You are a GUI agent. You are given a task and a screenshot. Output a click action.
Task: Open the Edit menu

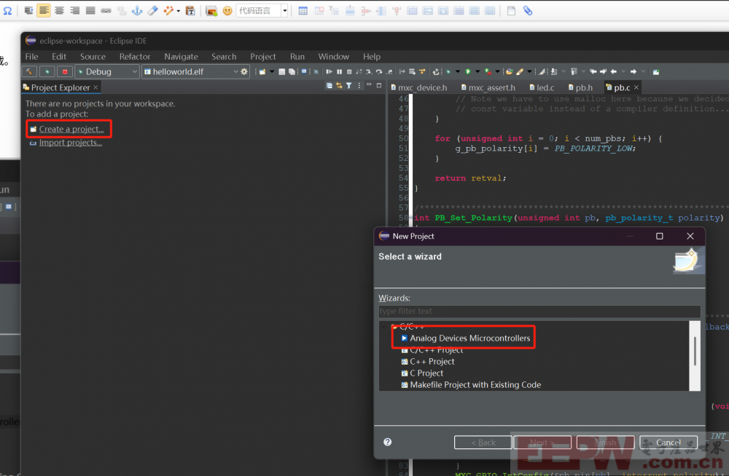click(x=59, y=56)
